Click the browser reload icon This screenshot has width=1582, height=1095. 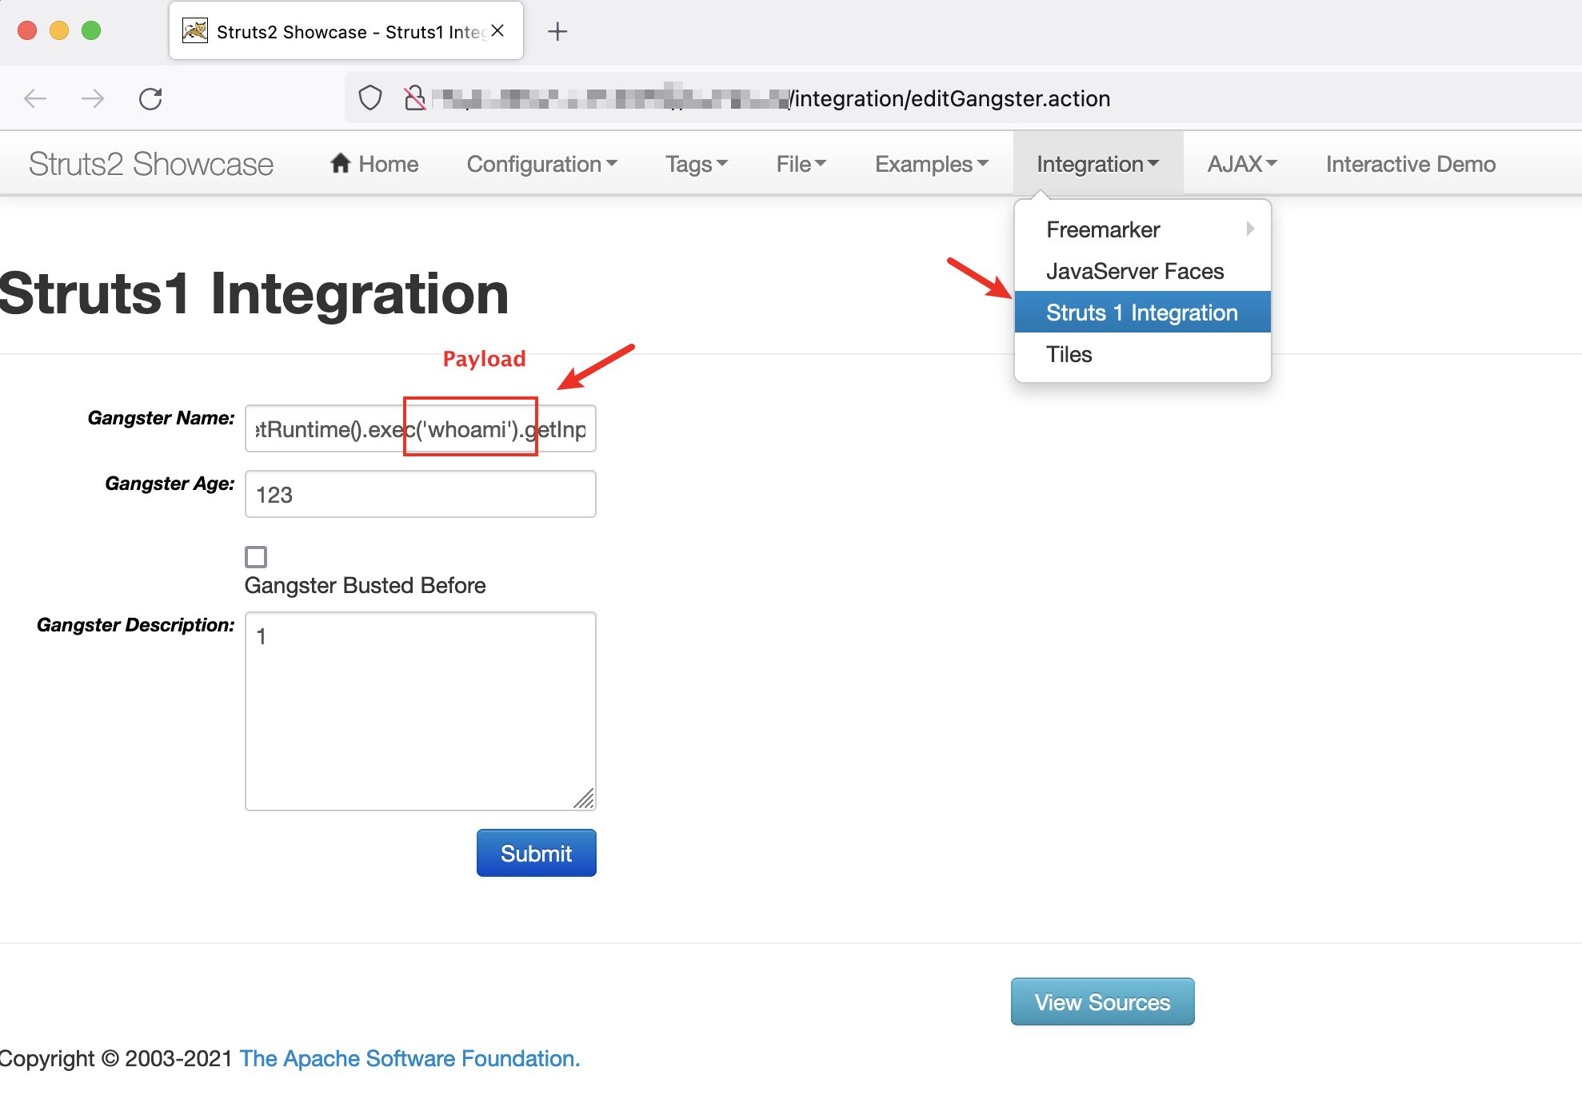(x=150, y=98)
